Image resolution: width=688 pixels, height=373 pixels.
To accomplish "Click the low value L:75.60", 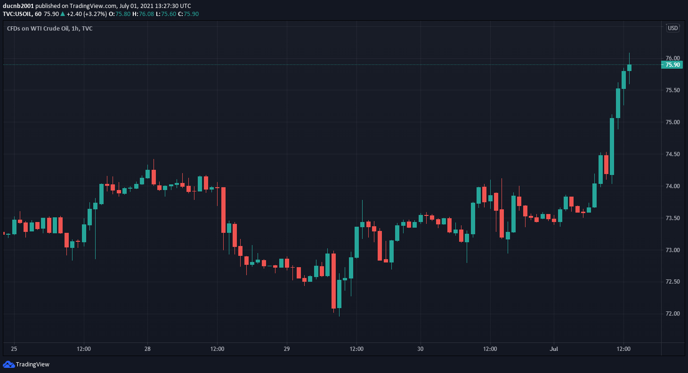I will [x=166, y=14].
